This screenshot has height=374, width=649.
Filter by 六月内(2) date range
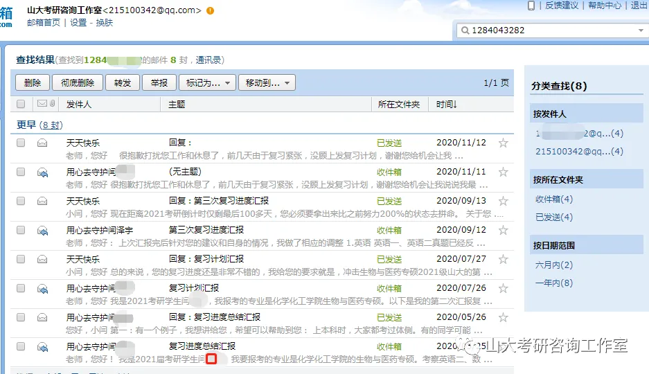[554, 265]
